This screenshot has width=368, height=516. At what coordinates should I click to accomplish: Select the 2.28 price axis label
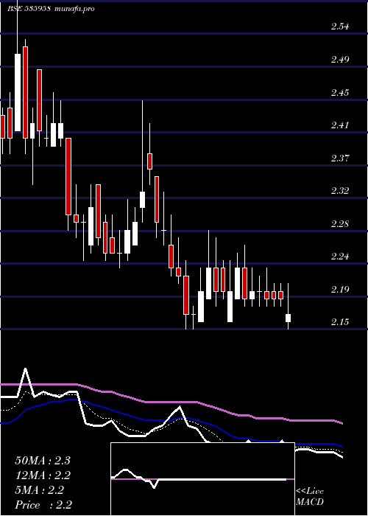coord(340,224)
